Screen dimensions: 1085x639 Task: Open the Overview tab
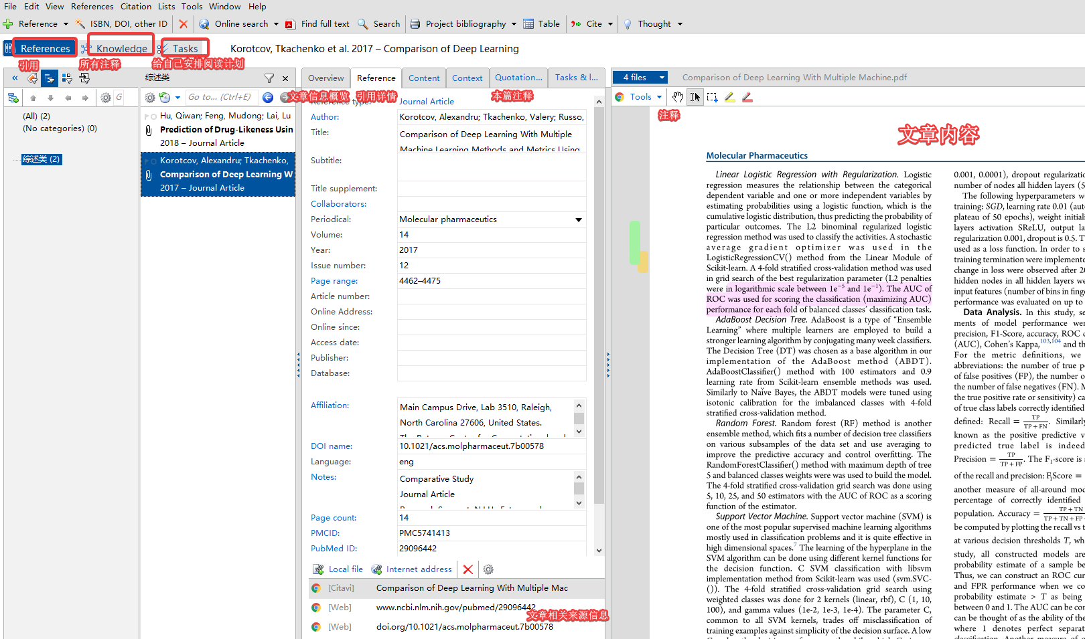click(x=326, y=78)
